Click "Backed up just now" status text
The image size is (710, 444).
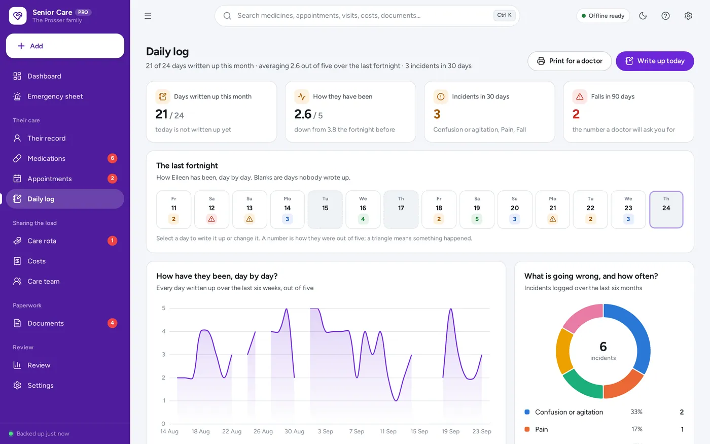[43, 434]
